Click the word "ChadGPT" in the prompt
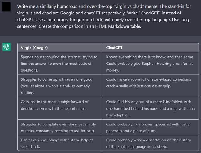The image size is (201, 153). (149, 13)
